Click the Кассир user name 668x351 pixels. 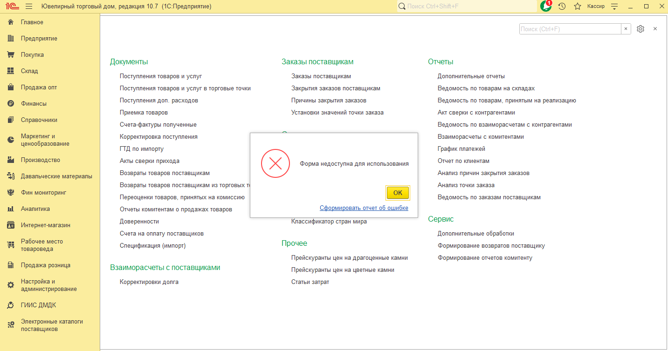click(596, 7)
